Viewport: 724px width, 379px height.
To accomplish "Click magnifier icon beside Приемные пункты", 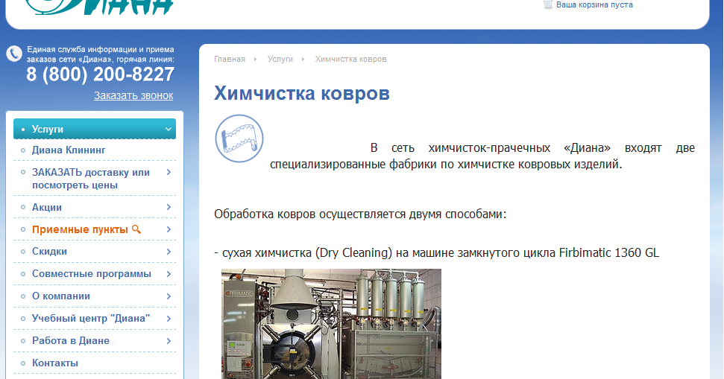I will tap(136, 229).
